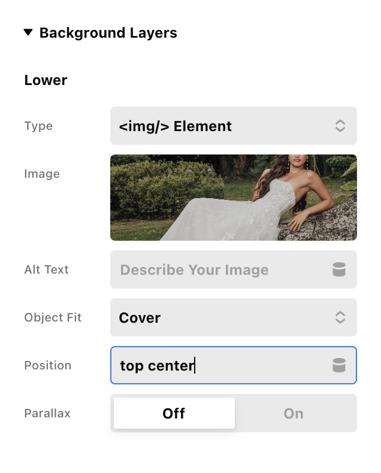Set Parallax to Off
The width and height of the screenshot is (381, 473).
click(174, 413)
